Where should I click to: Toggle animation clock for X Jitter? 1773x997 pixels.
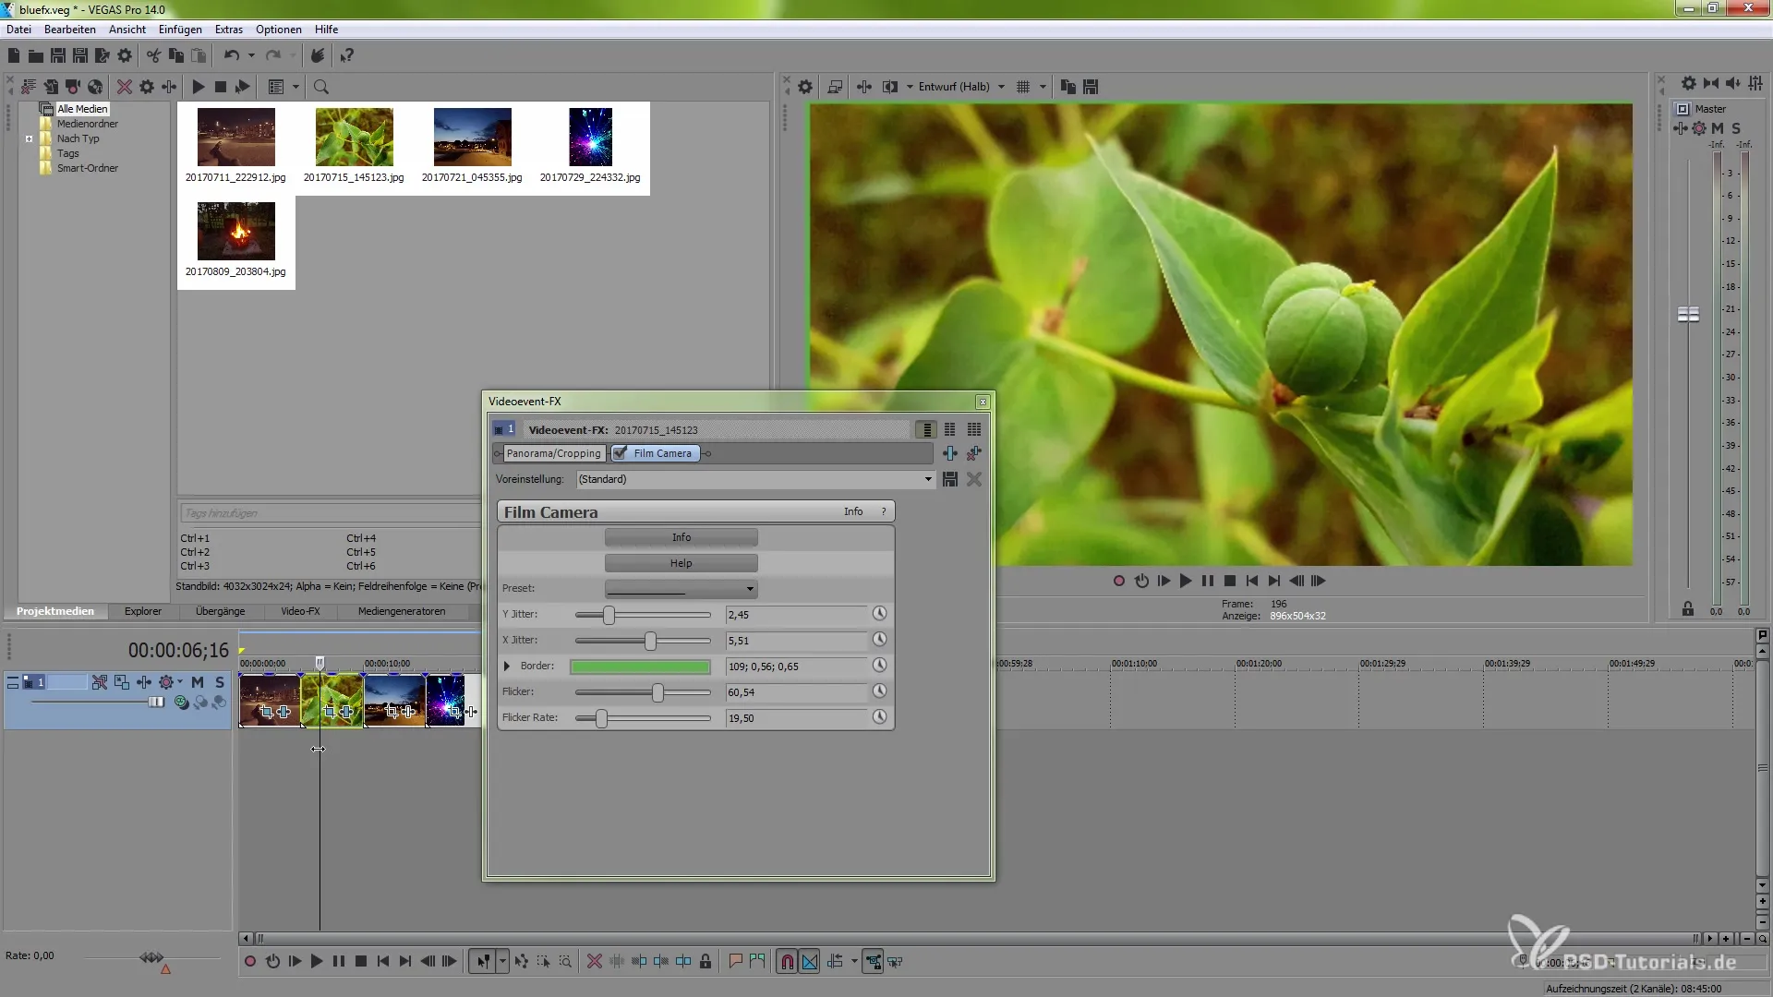879,640
